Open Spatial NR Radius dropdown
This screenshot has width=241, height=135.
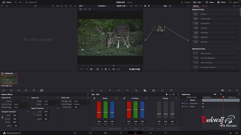coord(51,104)
